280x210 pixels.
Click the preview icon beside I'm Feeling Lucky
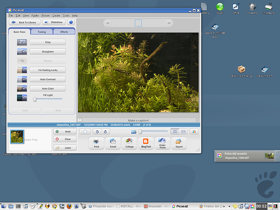(22, 70)
